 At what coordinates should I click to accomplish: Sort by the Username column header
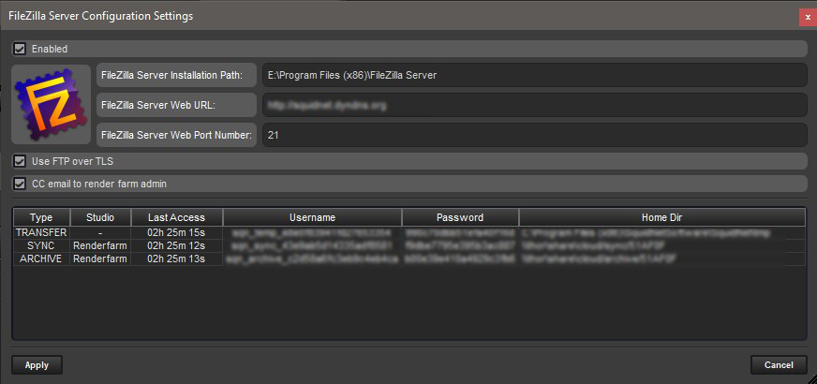pos(313,217)
